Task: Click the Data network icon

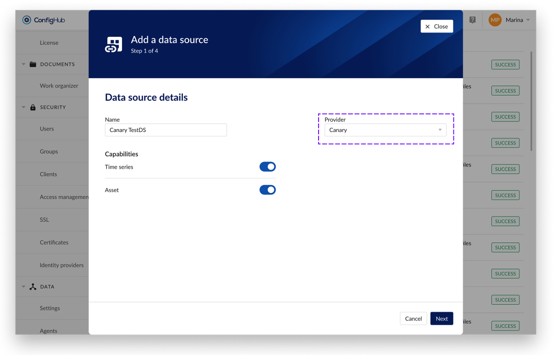Action: pos(33,287)
